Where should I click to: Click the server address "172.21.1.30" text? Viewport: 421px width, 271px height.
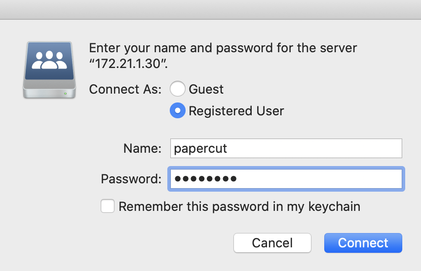(x=128, y=64)
